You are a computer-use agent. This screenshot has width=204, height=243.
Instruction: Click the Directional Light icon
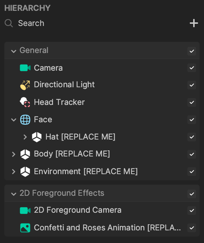pyautogui.click(x=25, y=85)
